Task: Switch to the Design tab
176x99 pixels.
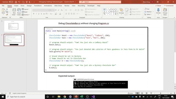Action: [29, 5]
